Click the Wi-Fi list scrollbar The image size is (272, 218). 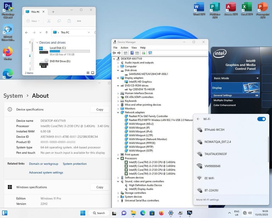[x=268, y=149]
